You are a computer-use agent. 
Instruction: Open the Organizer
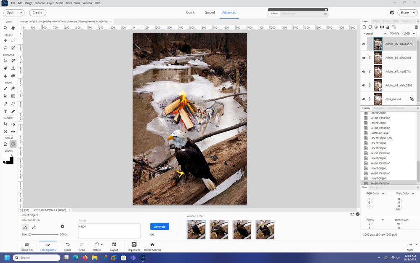[134, 247]
